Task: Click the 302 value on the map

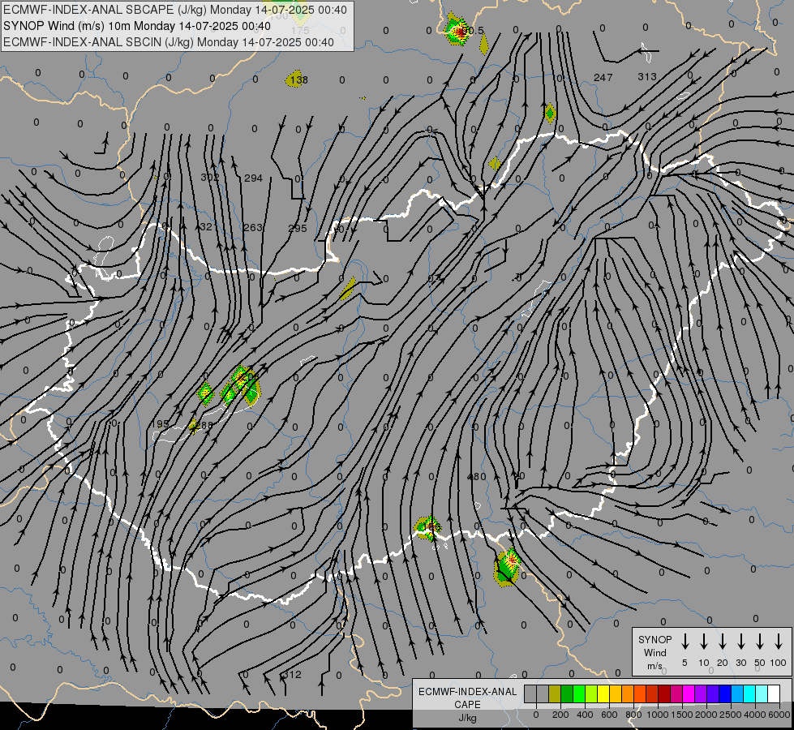Action: click(210, 178)
